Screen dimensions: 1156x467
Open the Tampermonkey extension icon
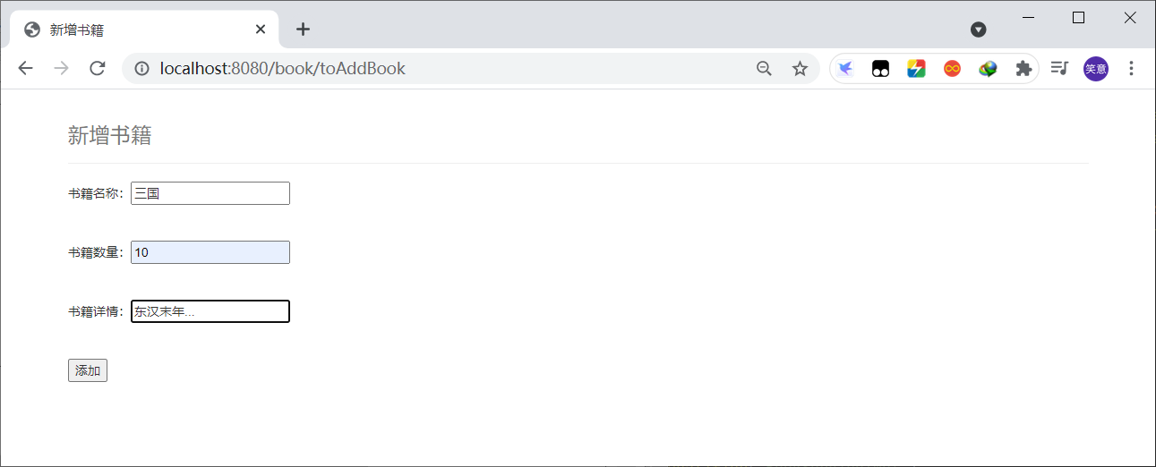(x=880, y=69)
